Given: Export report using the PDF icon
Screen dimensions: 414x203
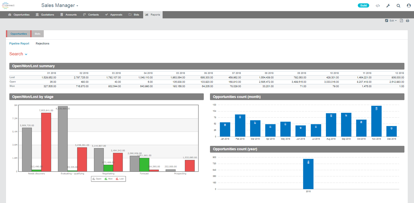Looking at the screenshot, I should coord(401,21).
